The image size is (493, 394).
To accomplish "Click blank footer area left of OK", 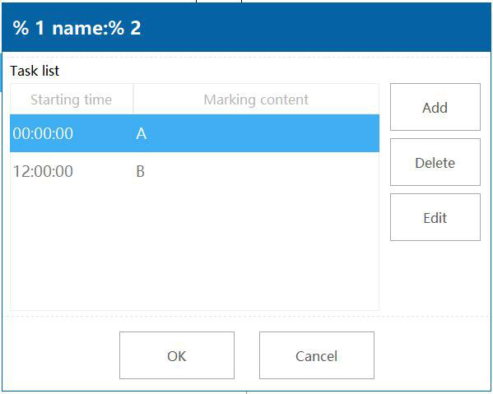I will coord(61,355).
